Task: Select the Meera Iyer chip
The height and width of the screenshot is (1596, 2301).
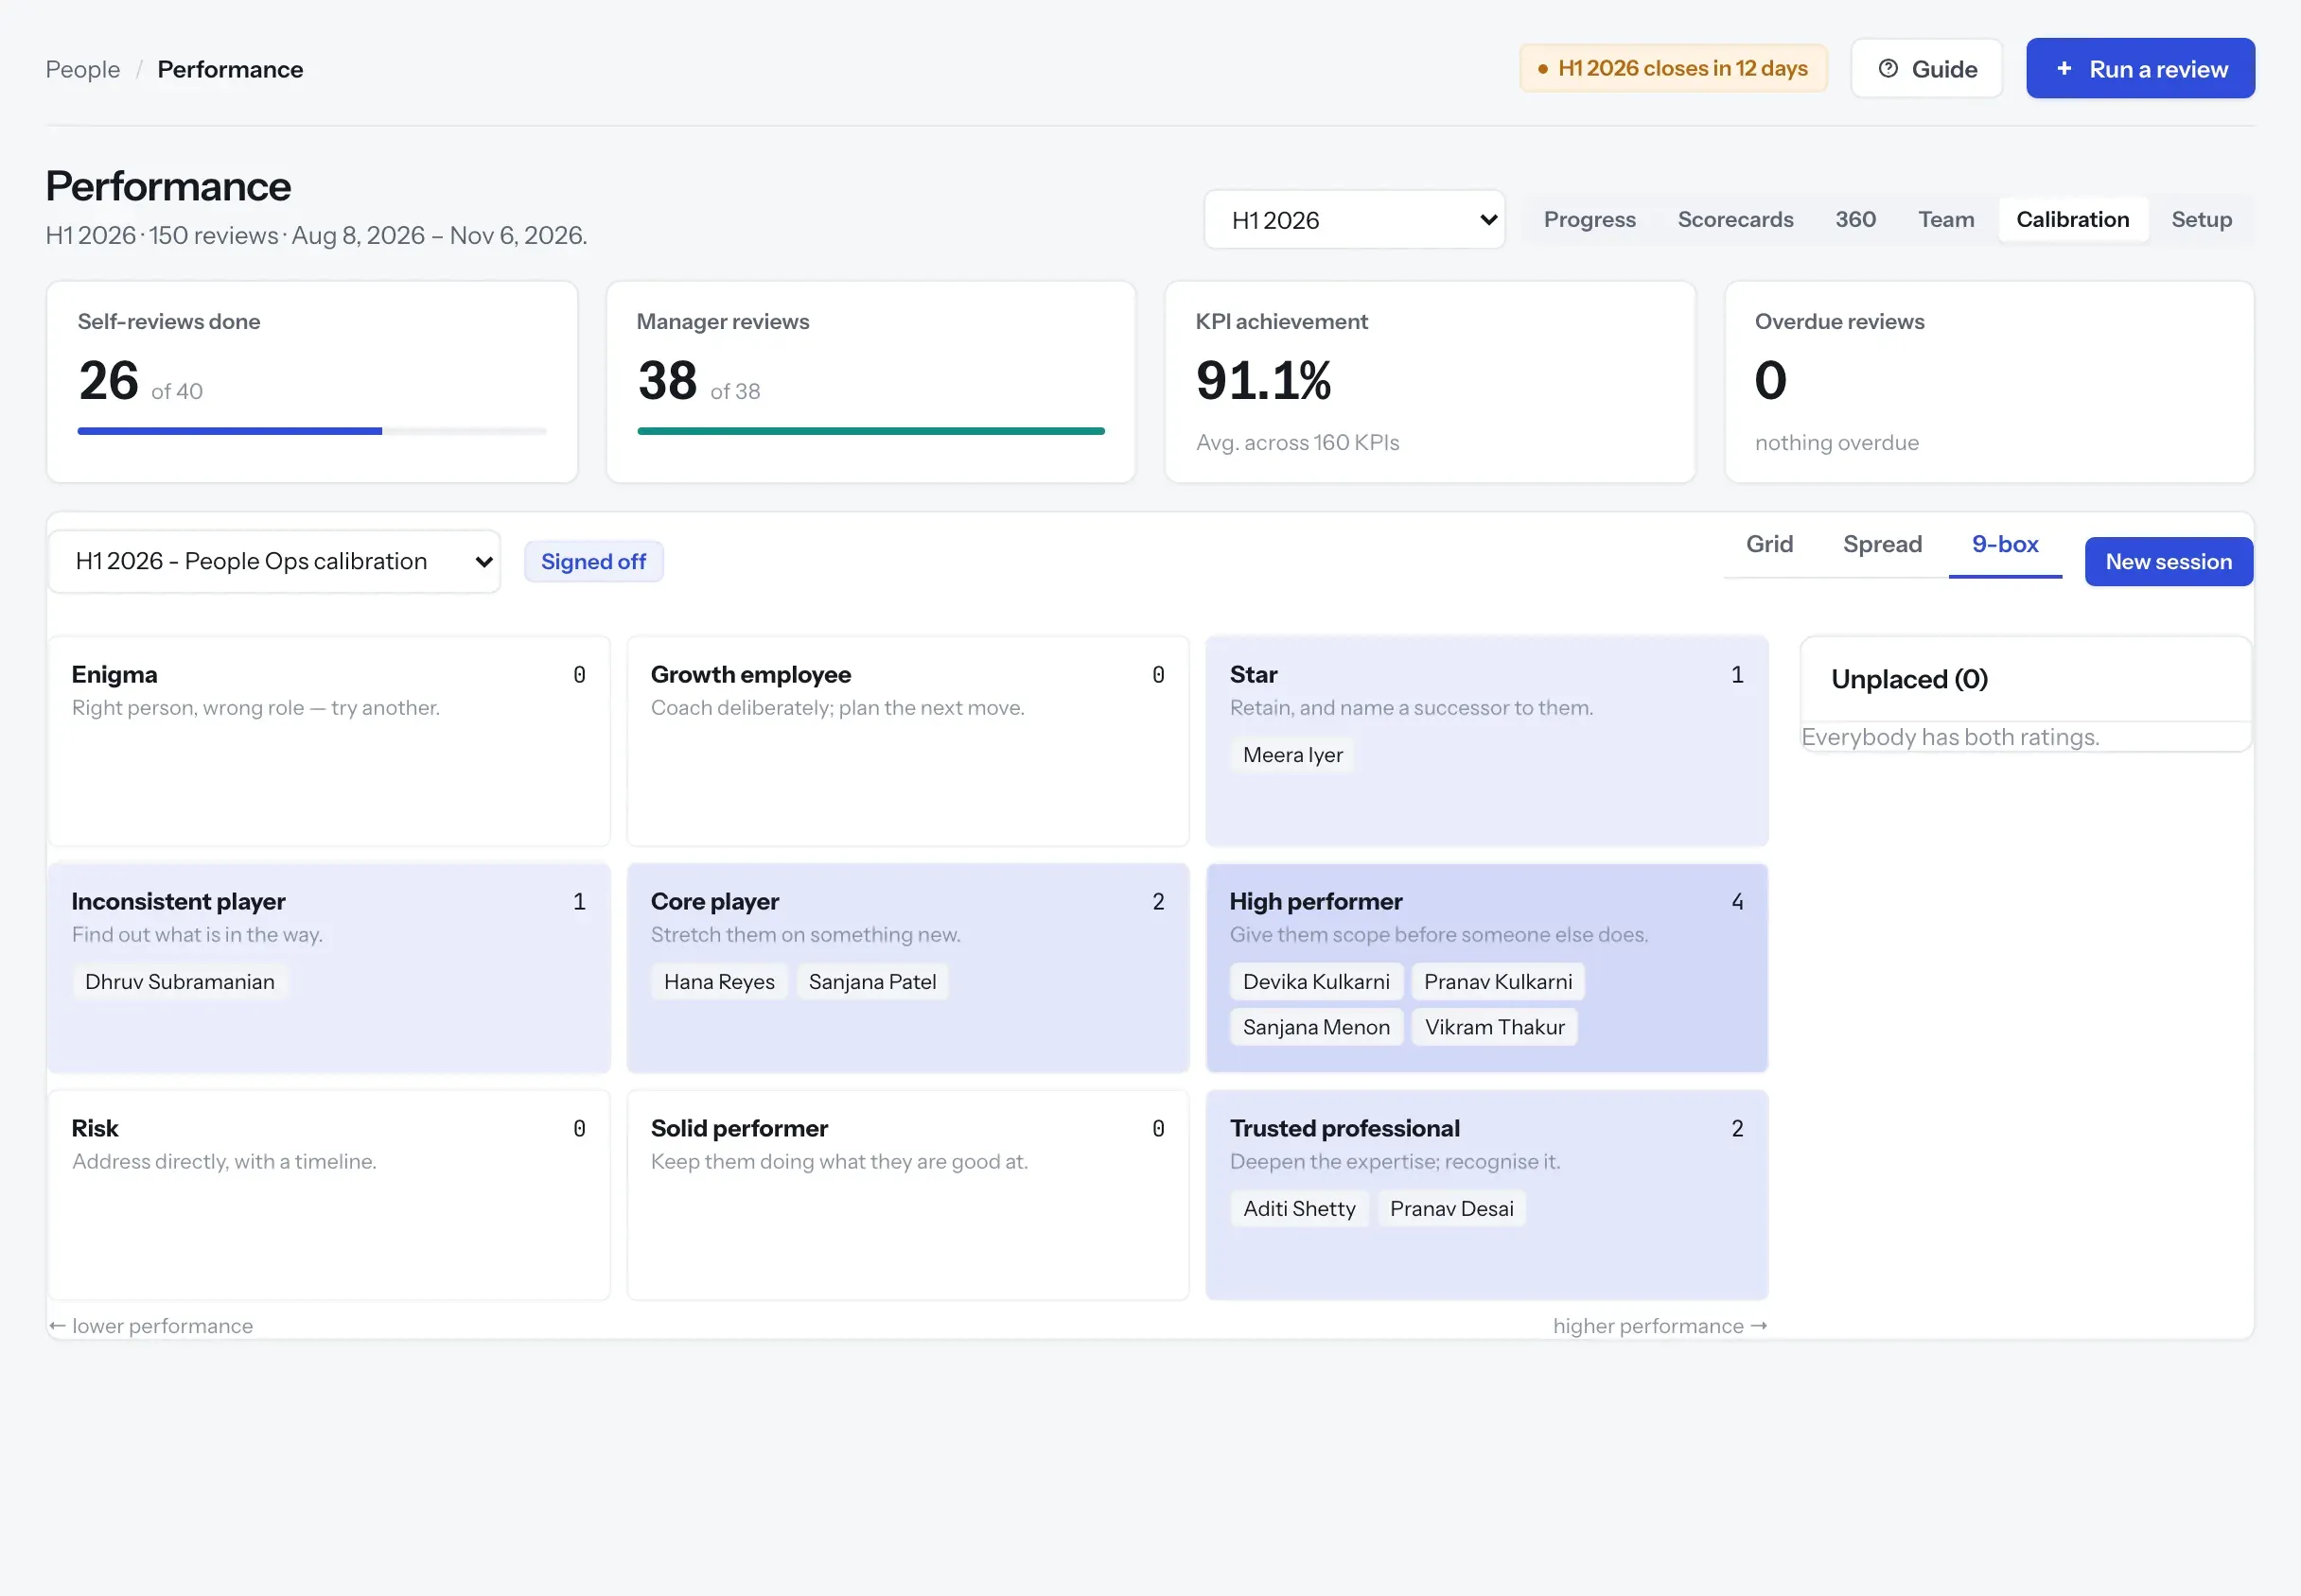Action: [1292, 755]
